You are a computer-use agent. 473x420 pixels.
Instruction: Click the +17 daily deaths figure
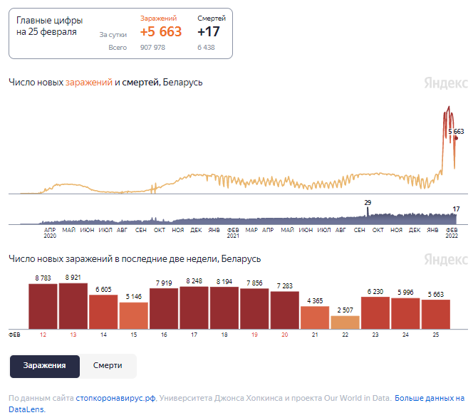[x=209, y=32]
